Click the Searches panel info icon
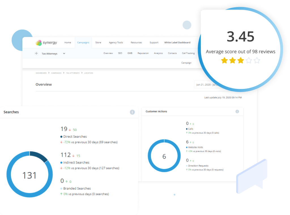 pos(132,112)
